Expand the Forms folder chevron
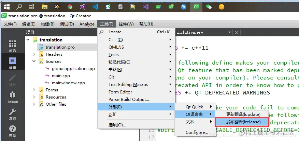Screen dimensions: 299x141 click(34, 90)
